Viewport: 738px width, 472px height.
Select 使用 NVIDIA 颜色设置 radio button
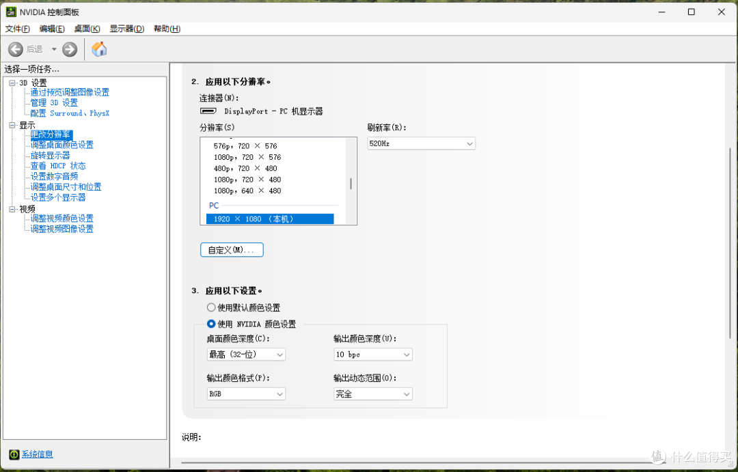211,324
